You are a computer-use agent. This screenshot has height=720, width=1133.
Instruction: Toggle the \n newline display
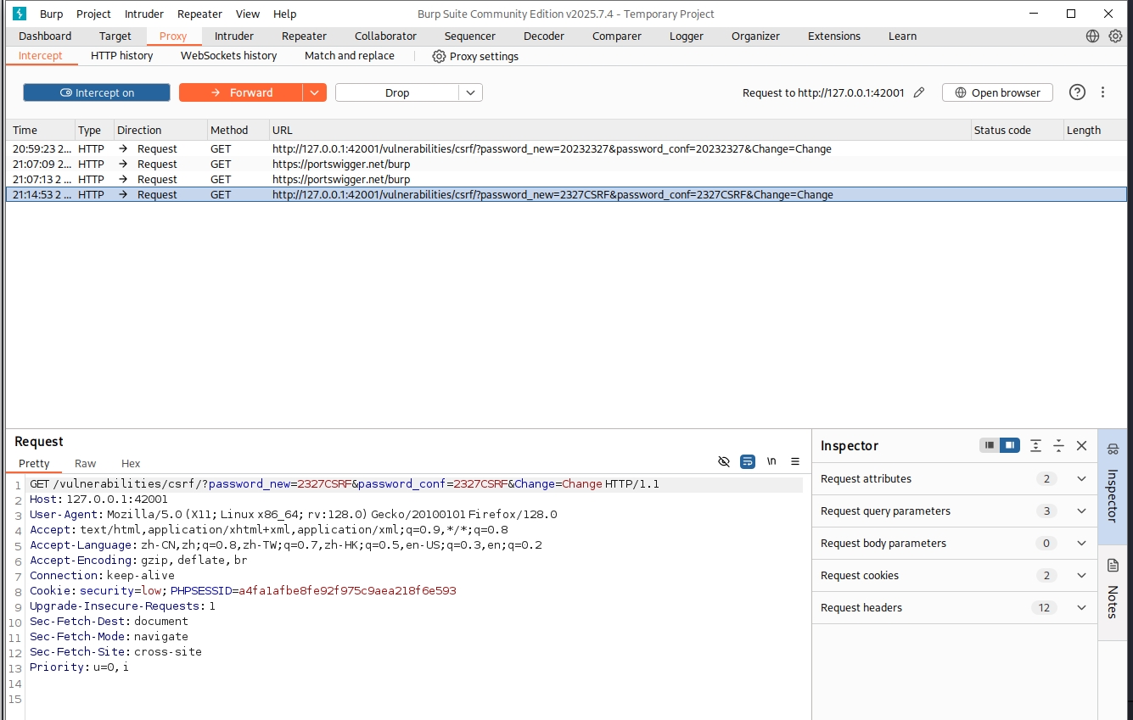(771, 461)
